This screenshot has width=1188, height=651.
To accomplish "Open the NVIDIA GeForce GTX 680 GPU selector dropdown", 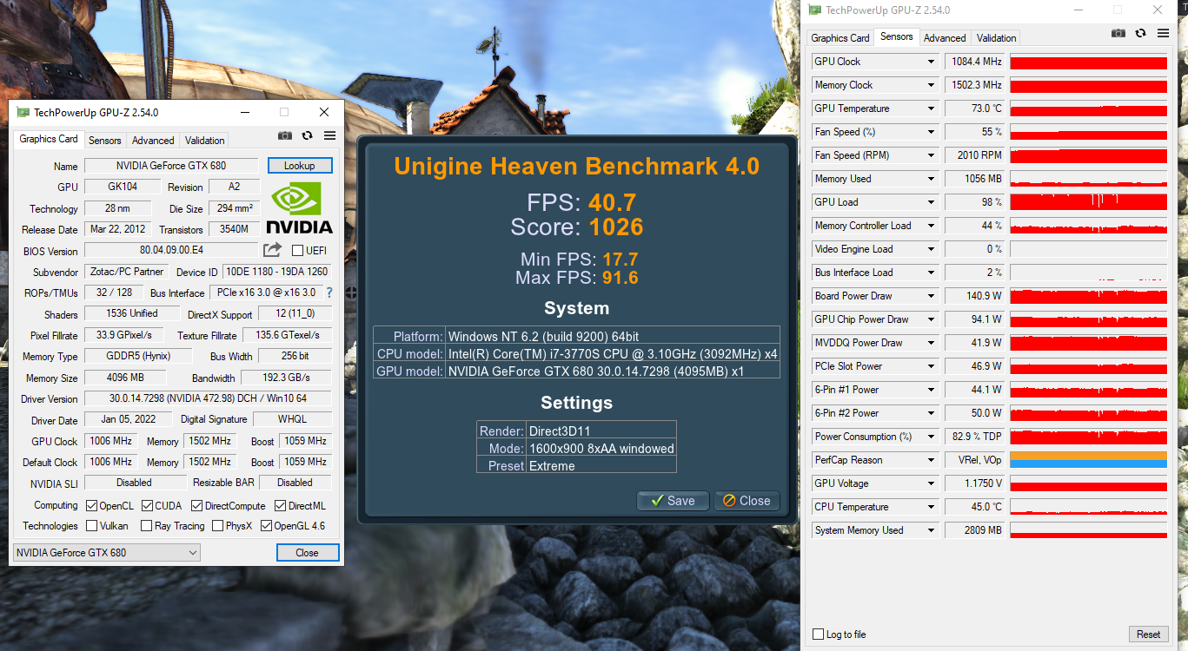I will 107,553.
